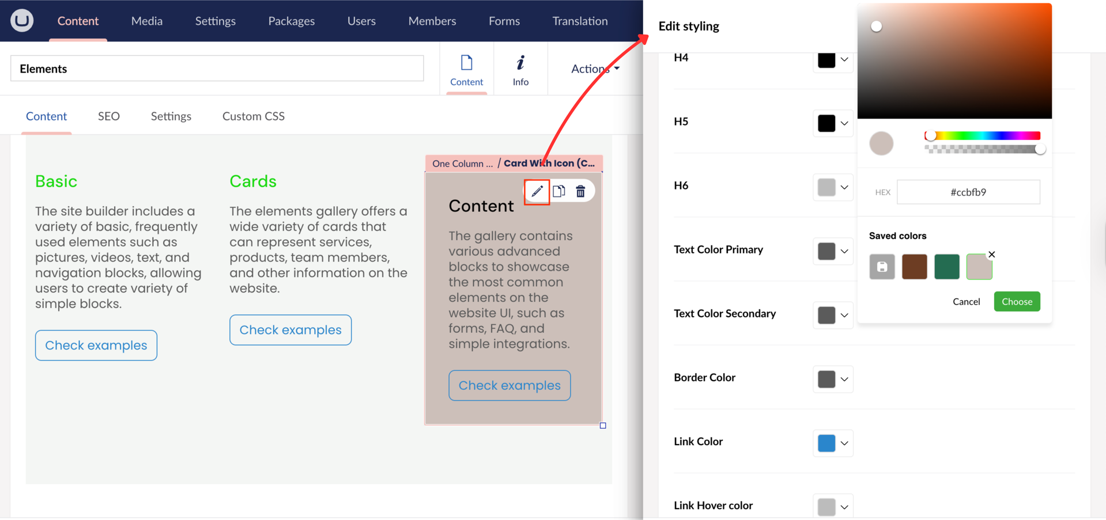Open the Actions dropdown menu
The width and height of the screenshot is (1106, 520).
tap(595, 69)
